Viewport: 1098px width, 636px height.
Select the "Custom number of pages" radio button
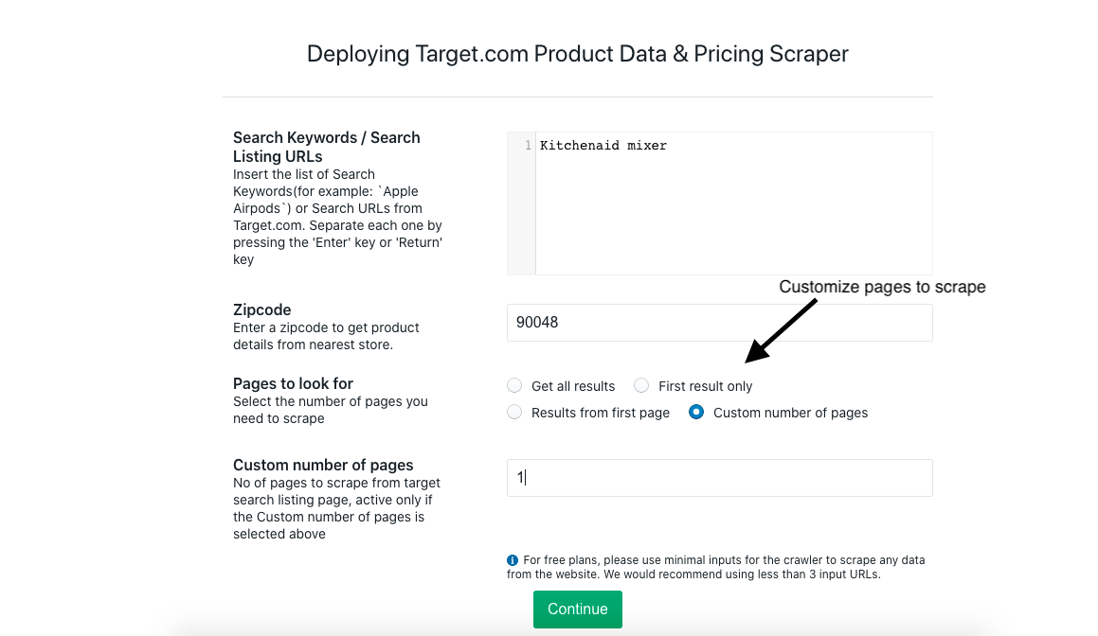click(696, 412)
